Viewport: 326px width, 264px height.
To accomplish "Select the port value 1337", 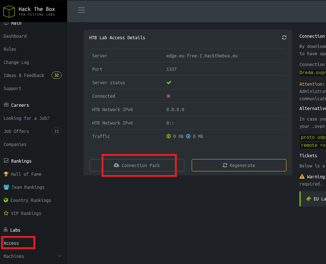I will coord(171,69).
